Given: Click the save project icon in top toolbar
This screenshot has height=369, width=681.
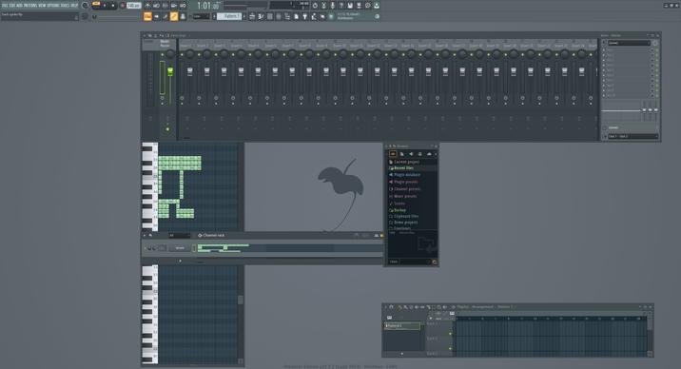Looking at the screenshot, I should [x=350, y=6].
